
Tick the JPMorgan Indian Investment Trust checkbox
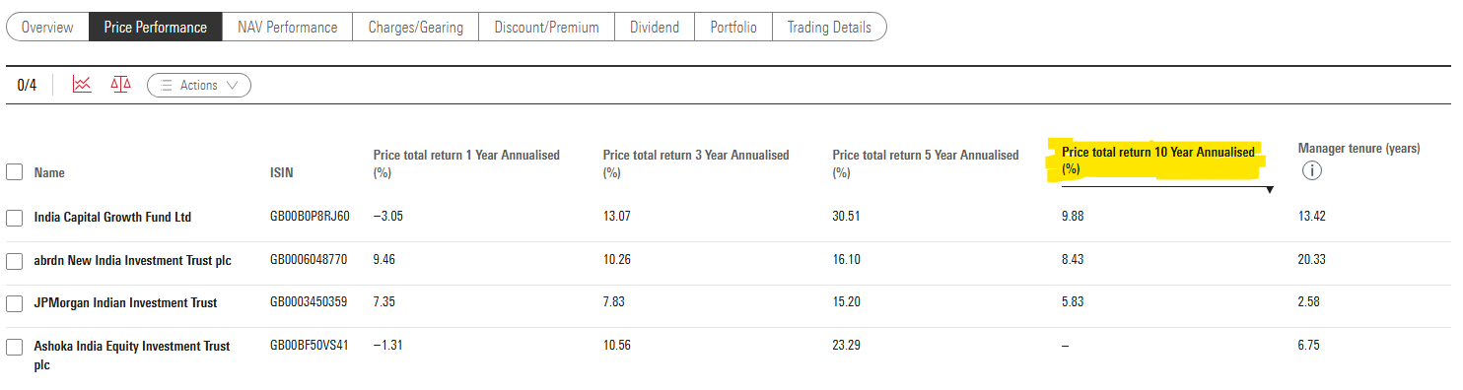click(14, 303)
